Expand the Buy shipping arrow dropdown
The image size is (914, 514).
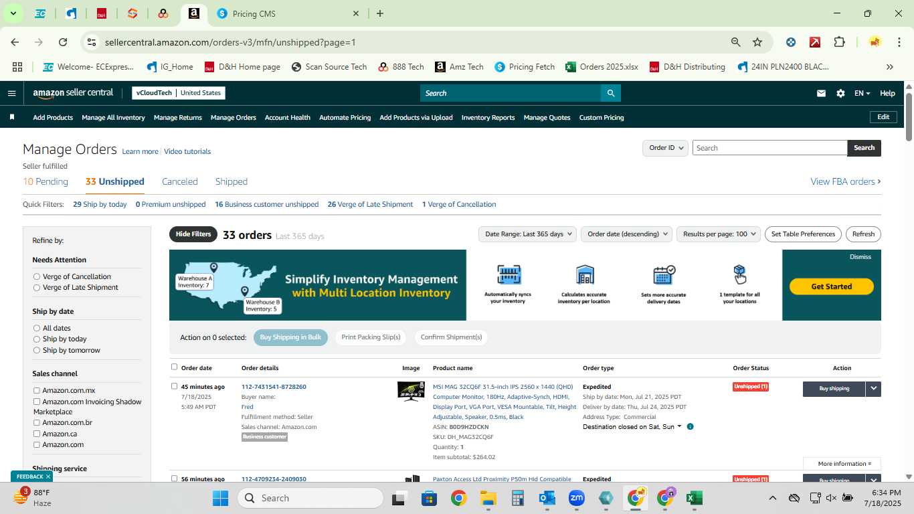click(873, 388)
